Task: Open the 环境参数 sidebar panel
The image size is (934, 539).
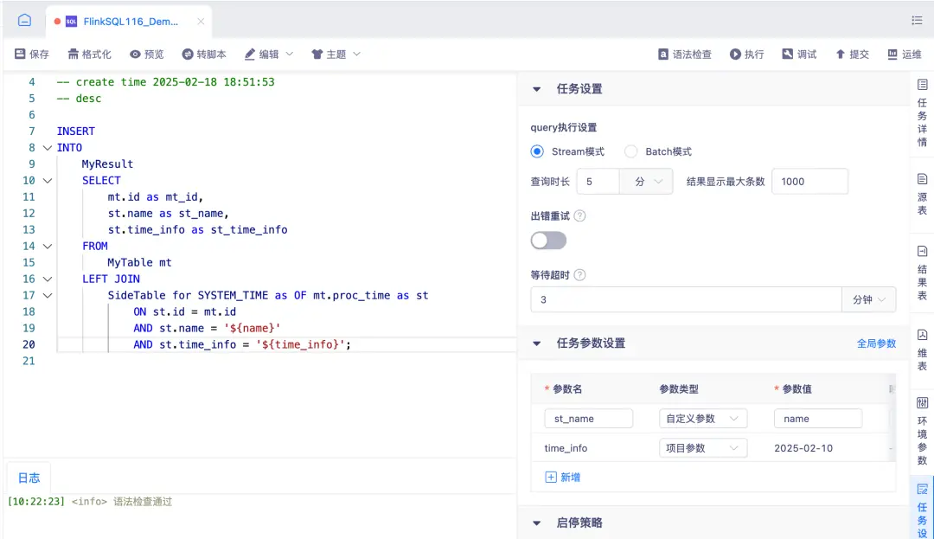Action: pyautogui.click(x=922, y=431)
